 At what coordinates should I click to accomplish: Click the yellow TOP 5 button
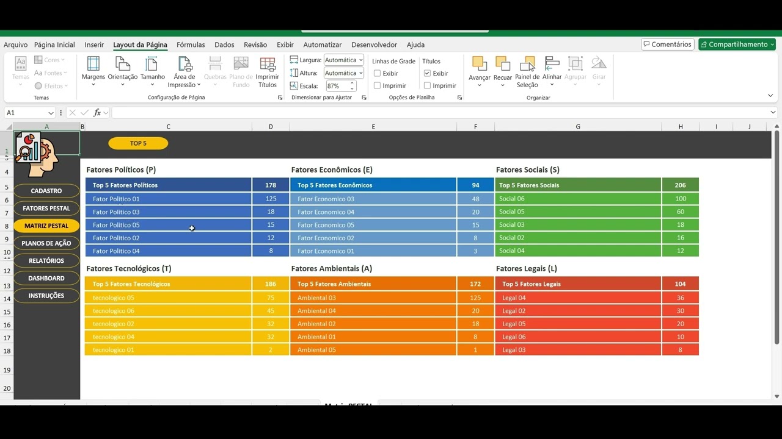[138, 143]
